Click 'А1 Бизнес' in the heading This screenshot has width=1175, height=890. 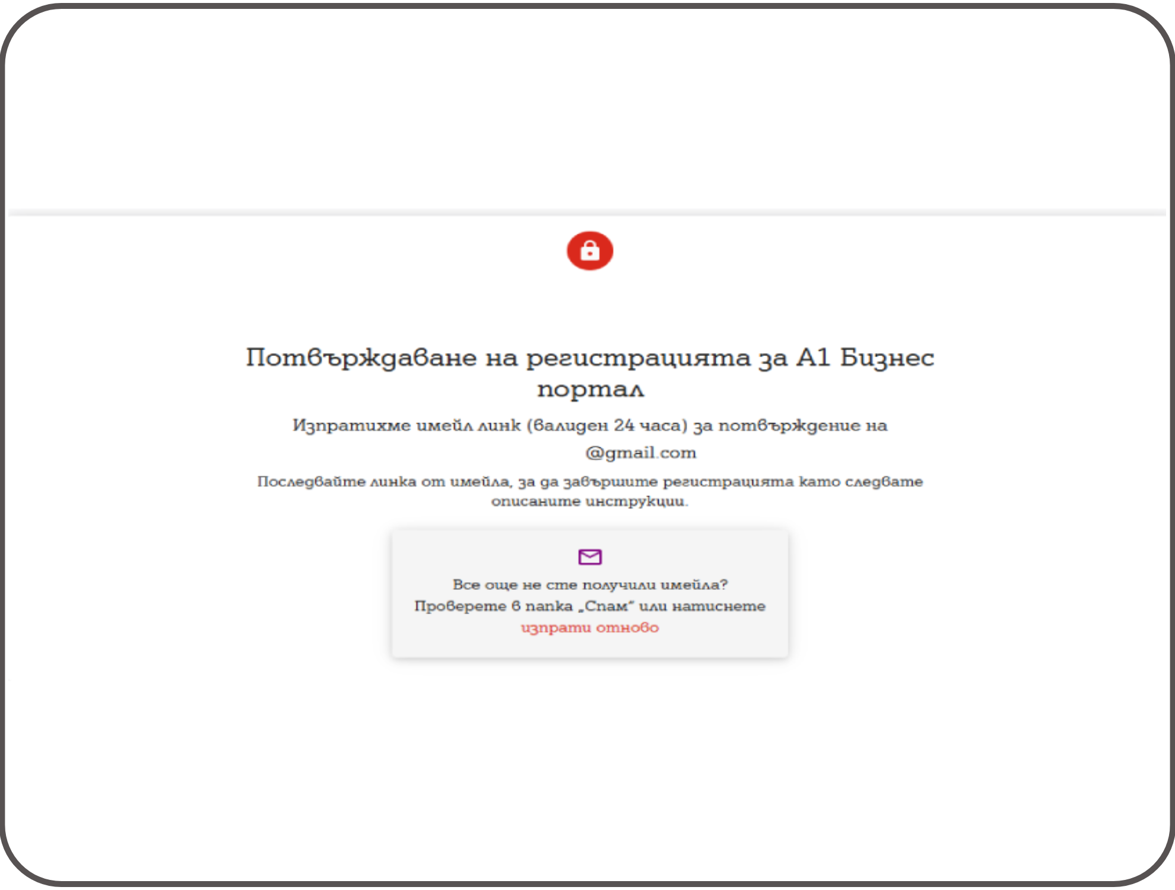coord(865,357)
